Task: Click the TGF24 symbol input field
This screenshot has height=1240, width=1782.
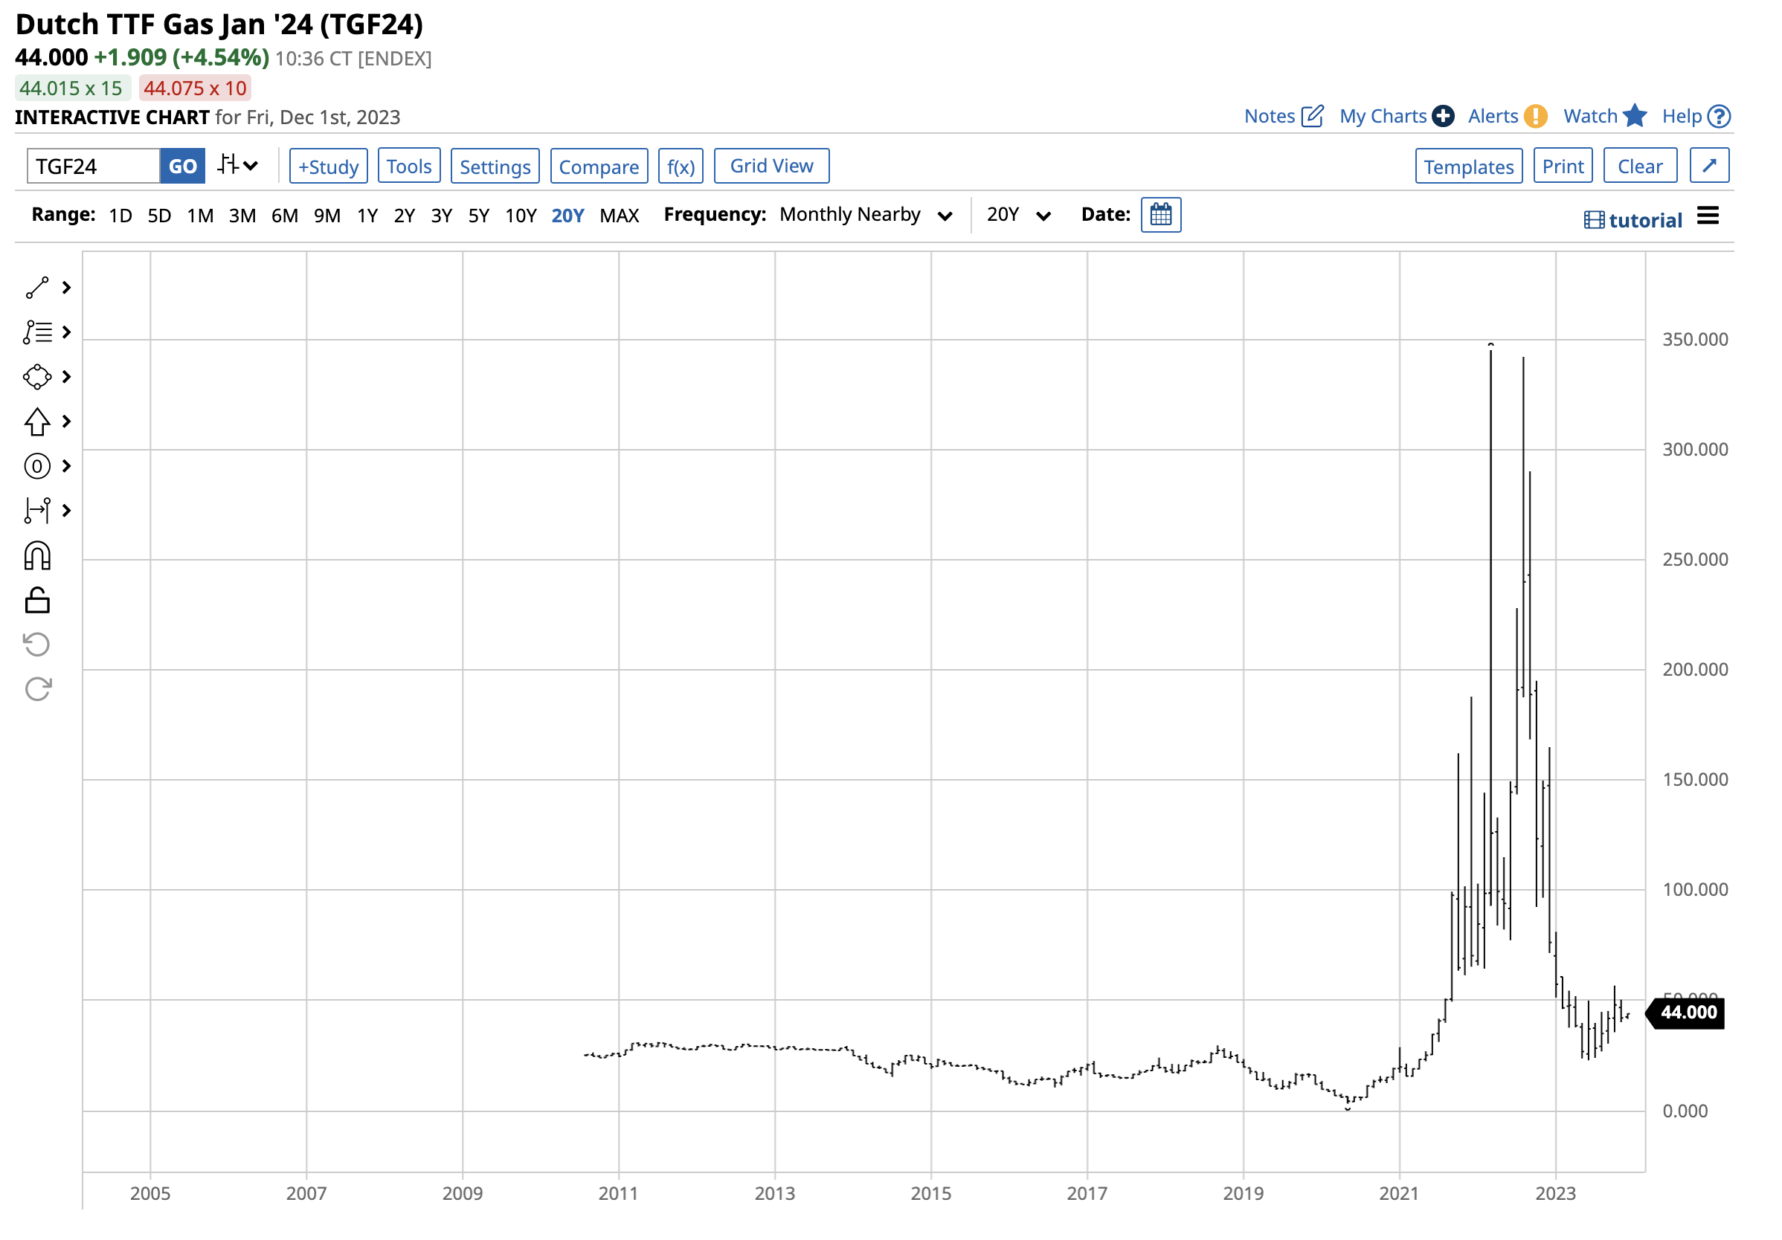Action: pyautogui.click(x=93, y=166)
